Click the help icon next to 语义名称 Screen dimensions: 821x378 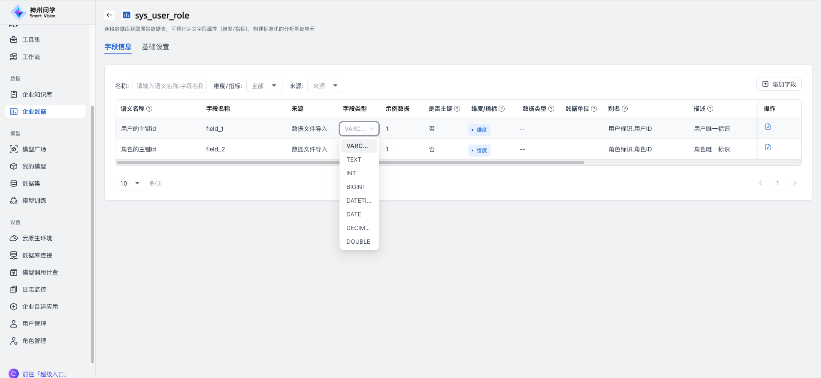149,109
